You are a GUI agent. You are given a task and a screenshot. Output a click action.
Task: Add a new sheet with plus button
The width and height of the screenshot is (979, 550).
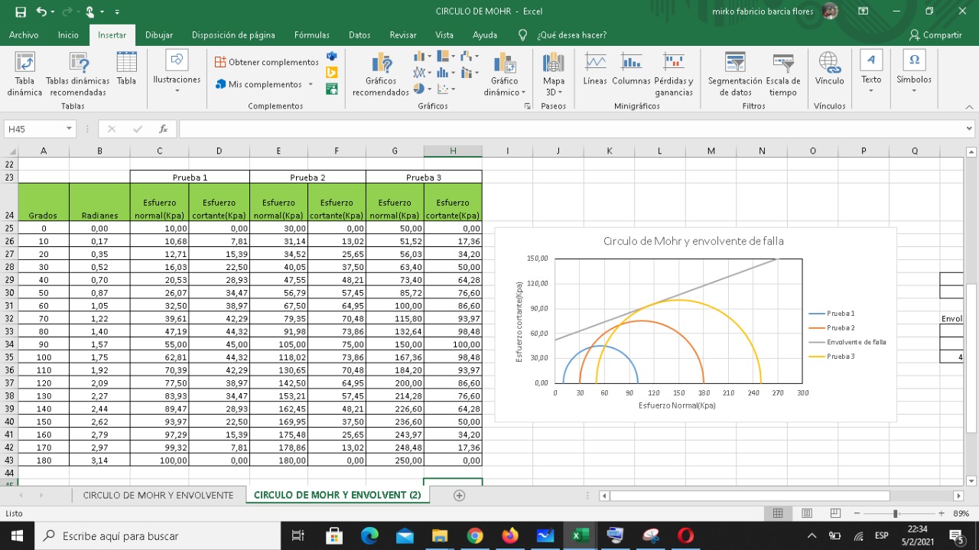[459, 495]
